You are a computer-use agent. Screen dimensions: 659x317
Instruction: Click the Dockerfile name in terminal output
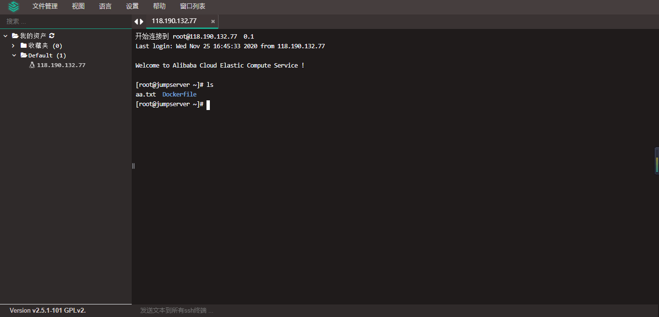(179, 95)
